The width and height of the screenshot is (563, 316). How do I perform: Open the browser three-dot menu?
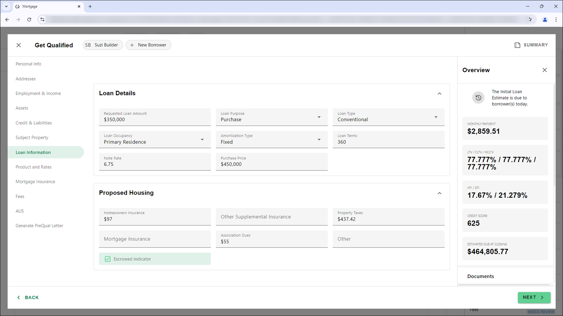tap(556, 19)
